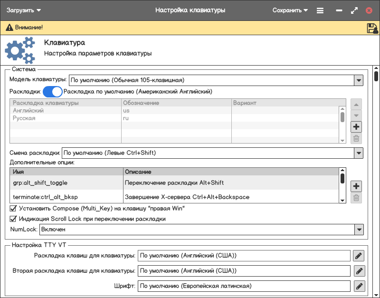Toggle the default layout switch off

[x=52, y=91]
